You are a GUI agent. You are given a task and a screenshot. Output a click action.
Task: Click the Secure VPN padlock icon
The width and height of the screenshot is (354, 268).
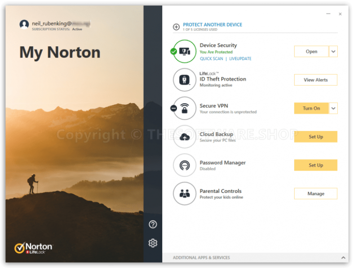pos(185,108)
